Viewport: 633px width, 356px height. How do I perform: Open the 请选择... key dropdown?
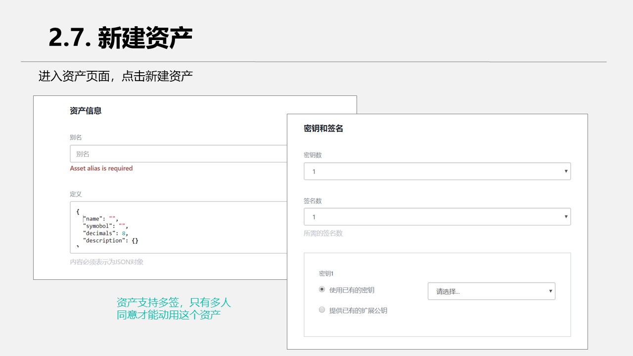pos(492,291)
